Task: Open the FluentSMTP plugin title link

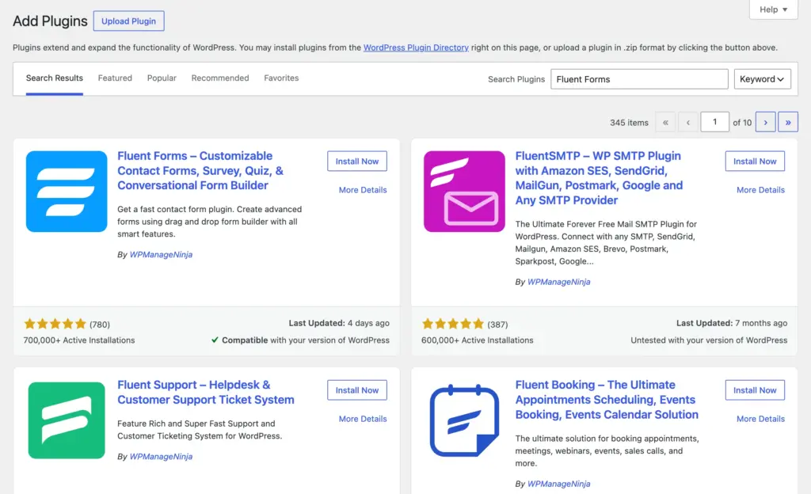Action: coord(599,178)
